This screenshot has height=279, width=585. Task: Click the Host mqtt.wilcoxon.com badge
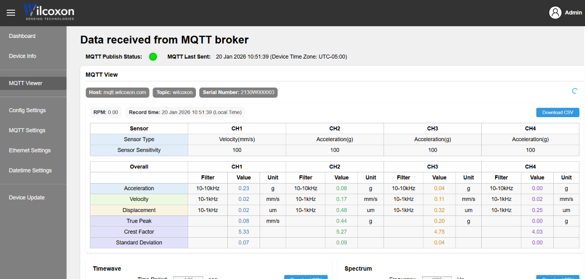point(117,92)
